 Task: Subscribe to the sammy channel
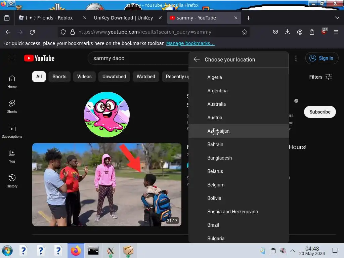[x=320, y=112]
